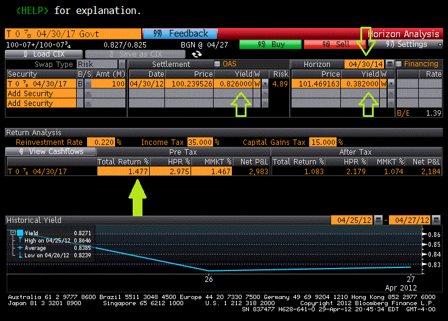The image size is (448, 321).
Task: Click the blue Yield series legend square
Action: (19, 233)
